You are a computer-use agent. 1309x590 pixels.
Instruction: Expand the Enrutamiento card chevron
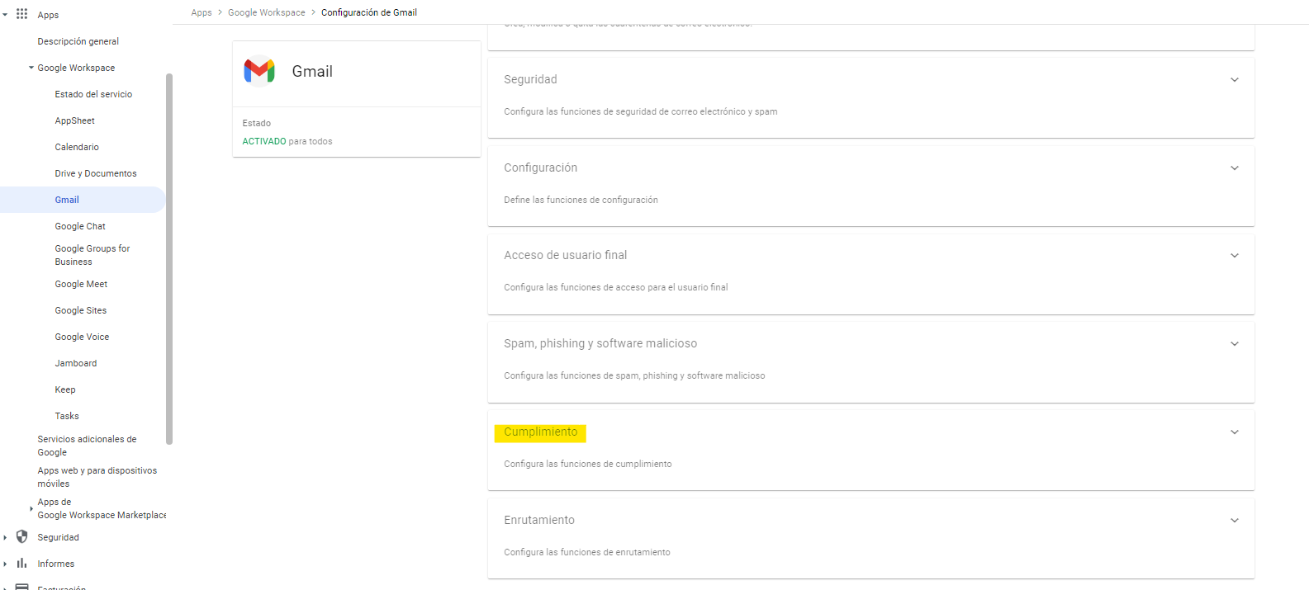point(1235,521)
